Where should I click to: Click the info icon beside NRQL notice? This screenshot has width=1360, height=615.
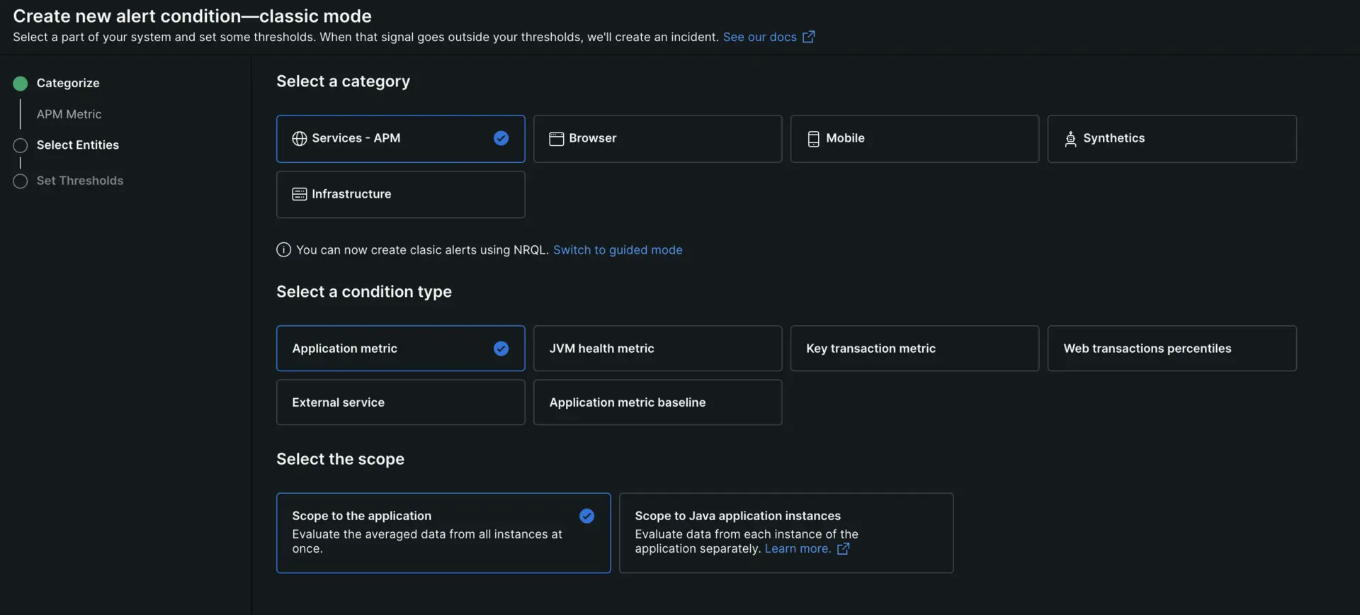(x=283, y=250)
